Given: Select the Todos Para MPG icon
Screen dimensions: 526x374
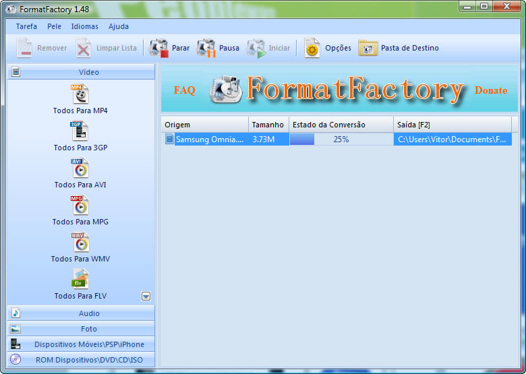Looking at the screenshot, I should coord(80,205).
